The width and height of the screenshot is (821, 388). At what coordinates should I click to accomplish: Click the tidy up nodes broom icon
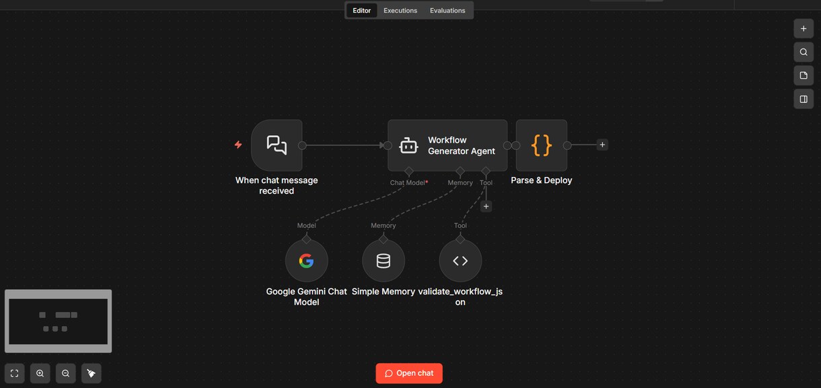pyautogui.click(x=92, y=373)
